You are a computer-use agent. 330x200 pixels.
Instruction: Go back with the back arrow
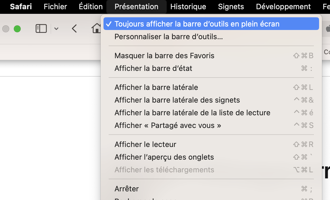(74, 29)
